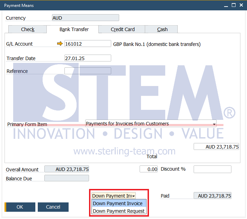
Task: Click the Transfer Date label
Action: [21, 58]
